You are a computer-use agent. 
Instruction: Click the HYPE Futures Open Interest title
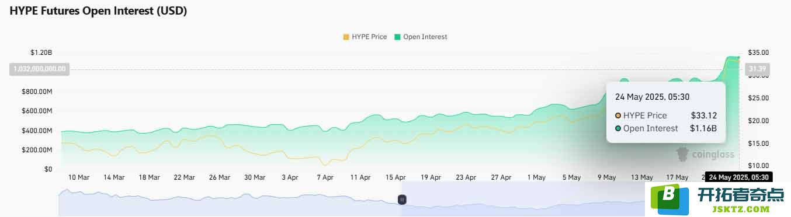[x=98, y=11]
